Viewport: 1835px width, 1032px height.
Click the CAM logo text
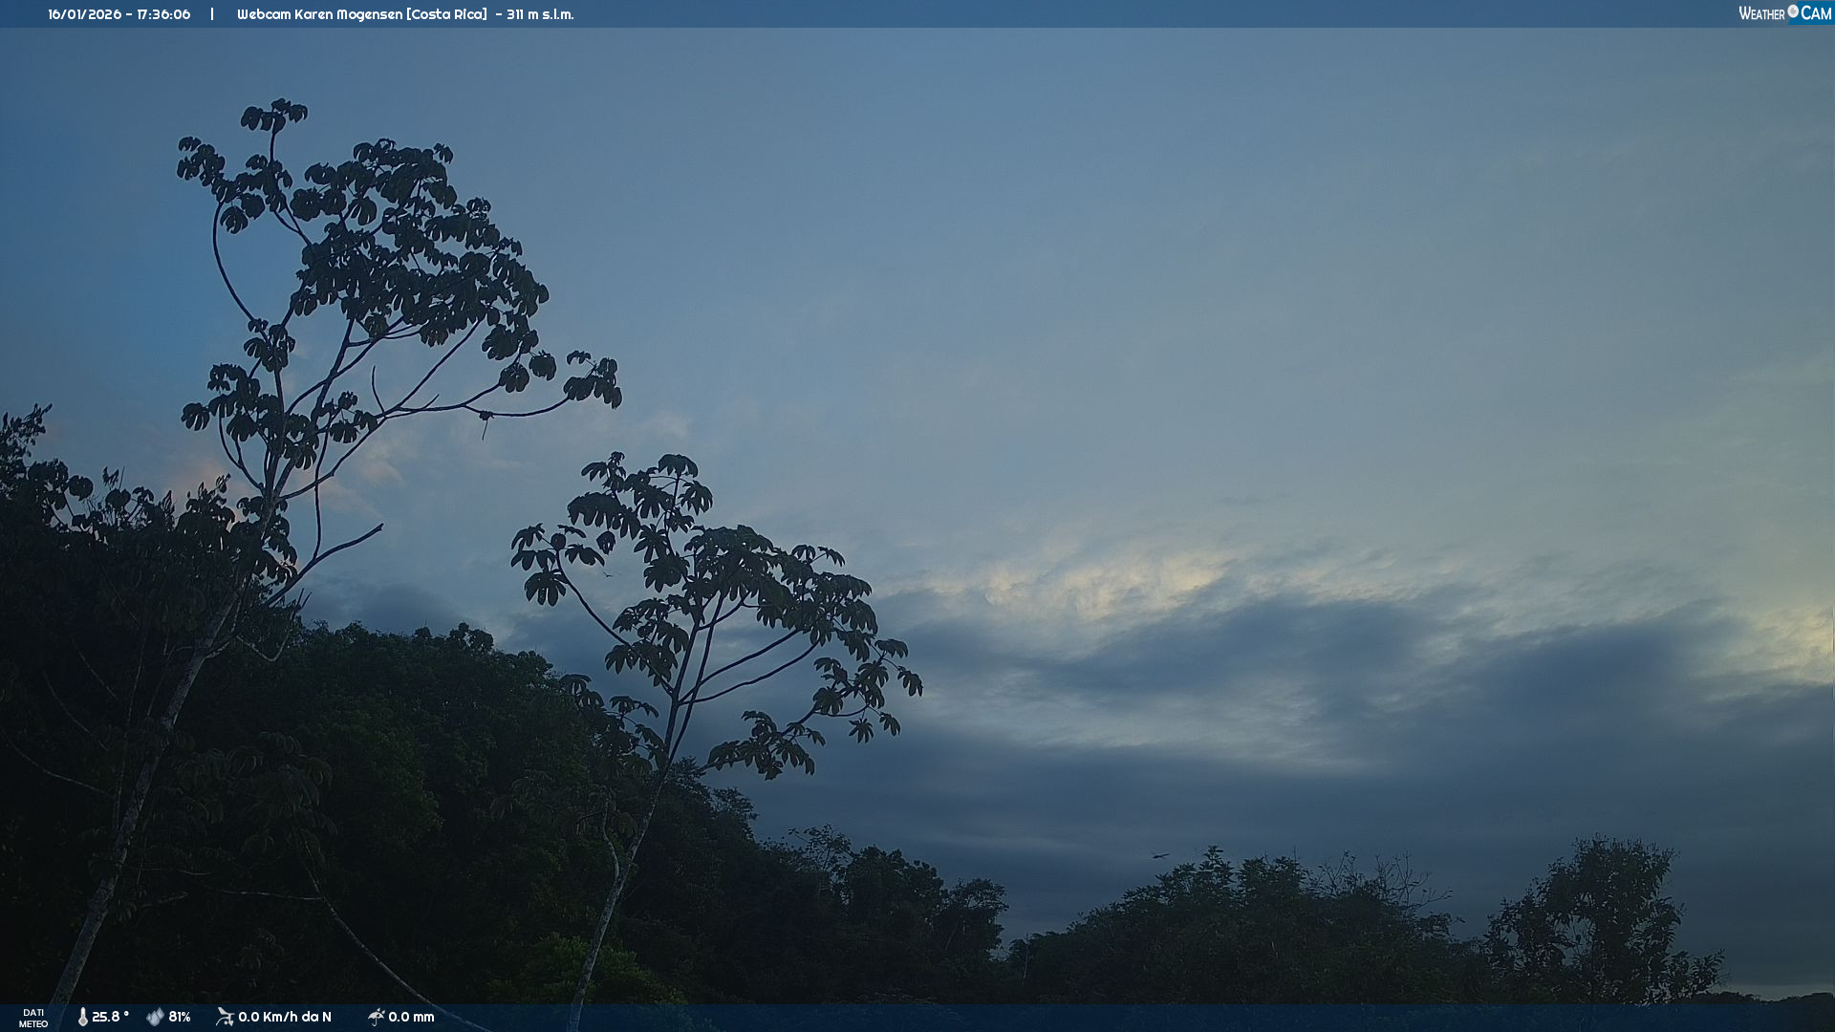pos(1816,13)
